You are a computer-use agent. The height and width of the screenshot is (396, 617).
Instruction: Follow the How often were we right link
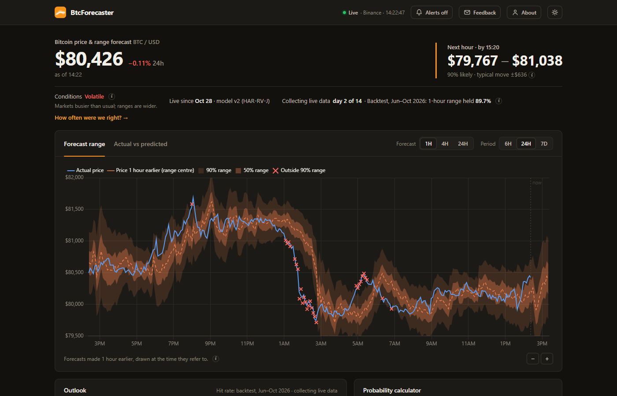pyautogui.click(x=91, y=118)
